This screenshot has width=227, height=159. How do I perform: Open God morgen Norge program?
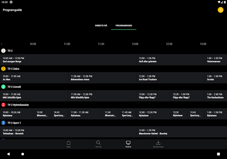tap(68, 60)
